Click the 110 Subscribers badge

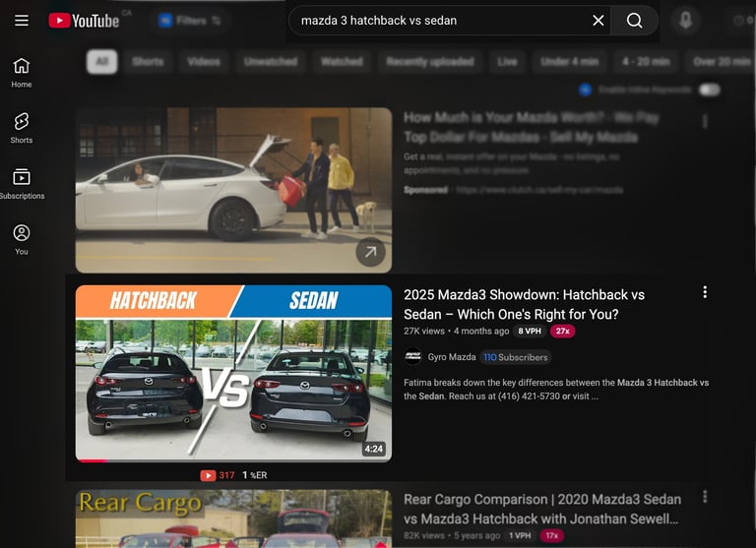pyautogui.click(x=516, y=357)
